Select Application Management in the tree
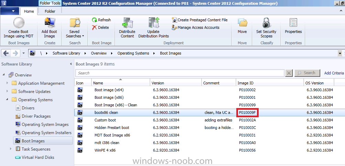This screenshot has width=345, height=166. pos(41,83)
